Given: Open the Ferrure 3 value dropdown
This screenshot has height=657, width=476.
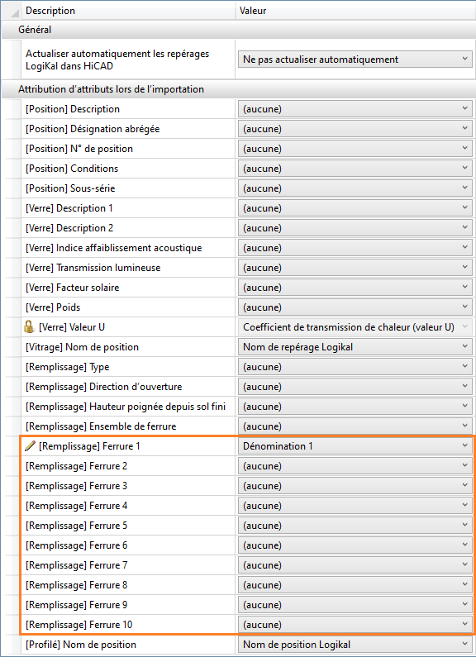Looking at the screenshot, I should coord(355,486).
